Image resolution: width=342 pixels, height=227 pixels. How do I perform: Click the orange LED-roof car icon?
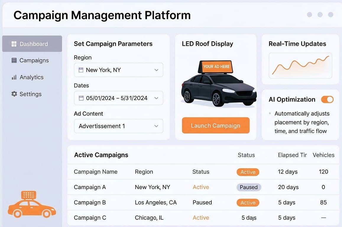(32, 204)
